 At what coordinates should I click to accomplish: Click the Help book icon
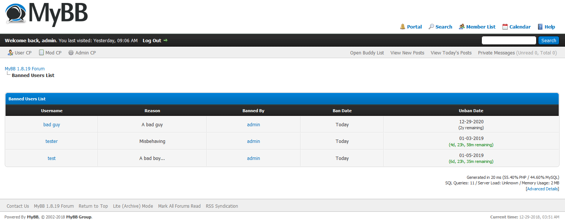point(540,27)
